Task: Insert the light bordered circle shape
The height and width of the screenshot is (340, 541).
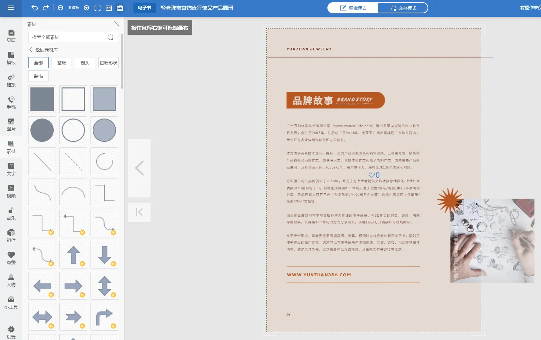Action: (x=104, y=130)
